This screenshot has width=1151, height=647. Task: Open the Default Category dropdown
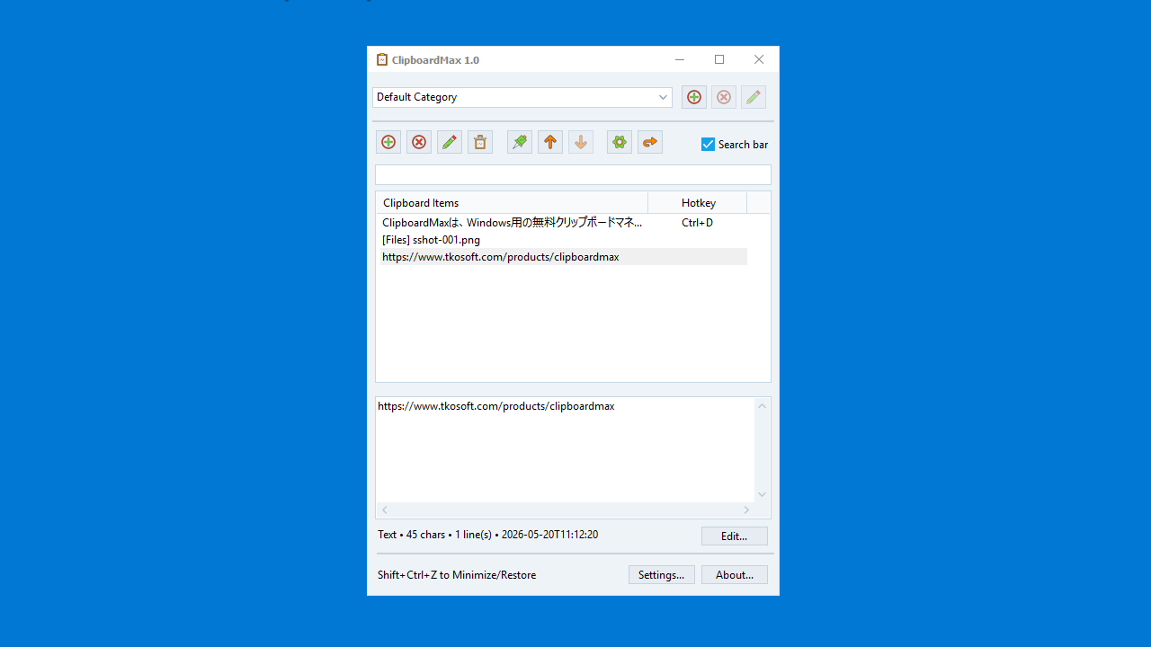click(522, 97)
